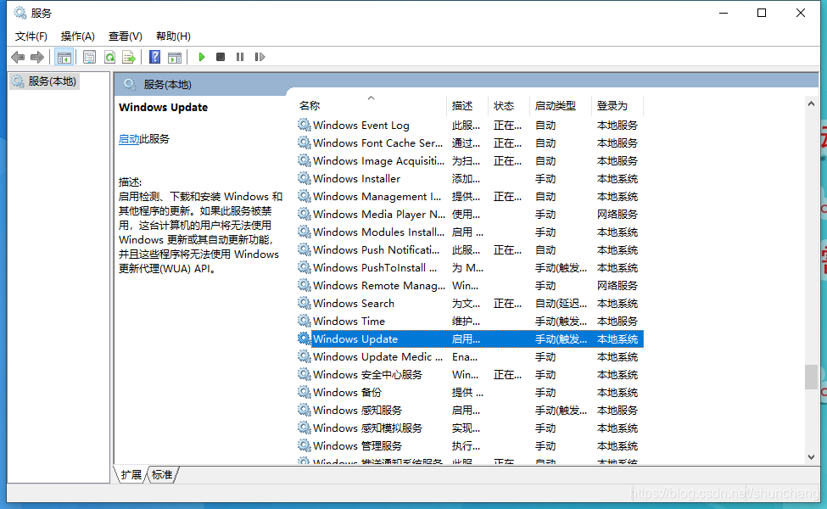827x509 pixels.
Task: Click gear icon of Windows Installer row
Action: (x=304, y=178)
